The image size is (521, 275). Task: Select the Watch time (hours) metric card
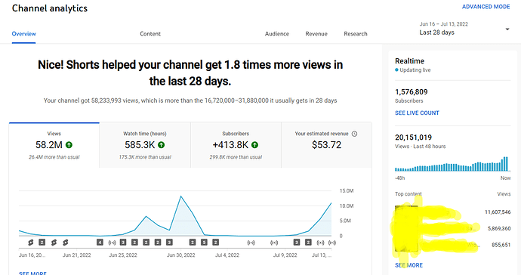(145, 145)
